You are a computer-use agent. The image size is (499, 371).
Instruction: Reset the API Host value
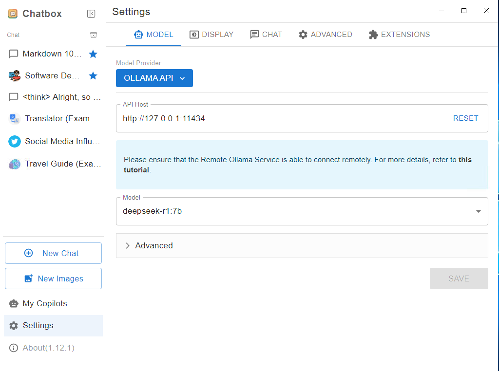click(x=465, y=118)
